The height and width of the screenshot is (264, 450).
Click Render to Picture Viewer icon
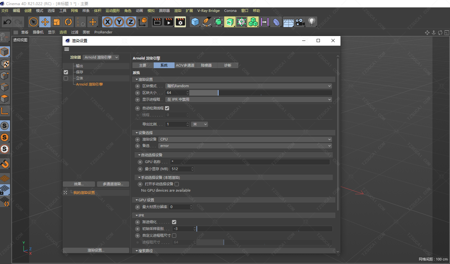click(x=169, y=22)
